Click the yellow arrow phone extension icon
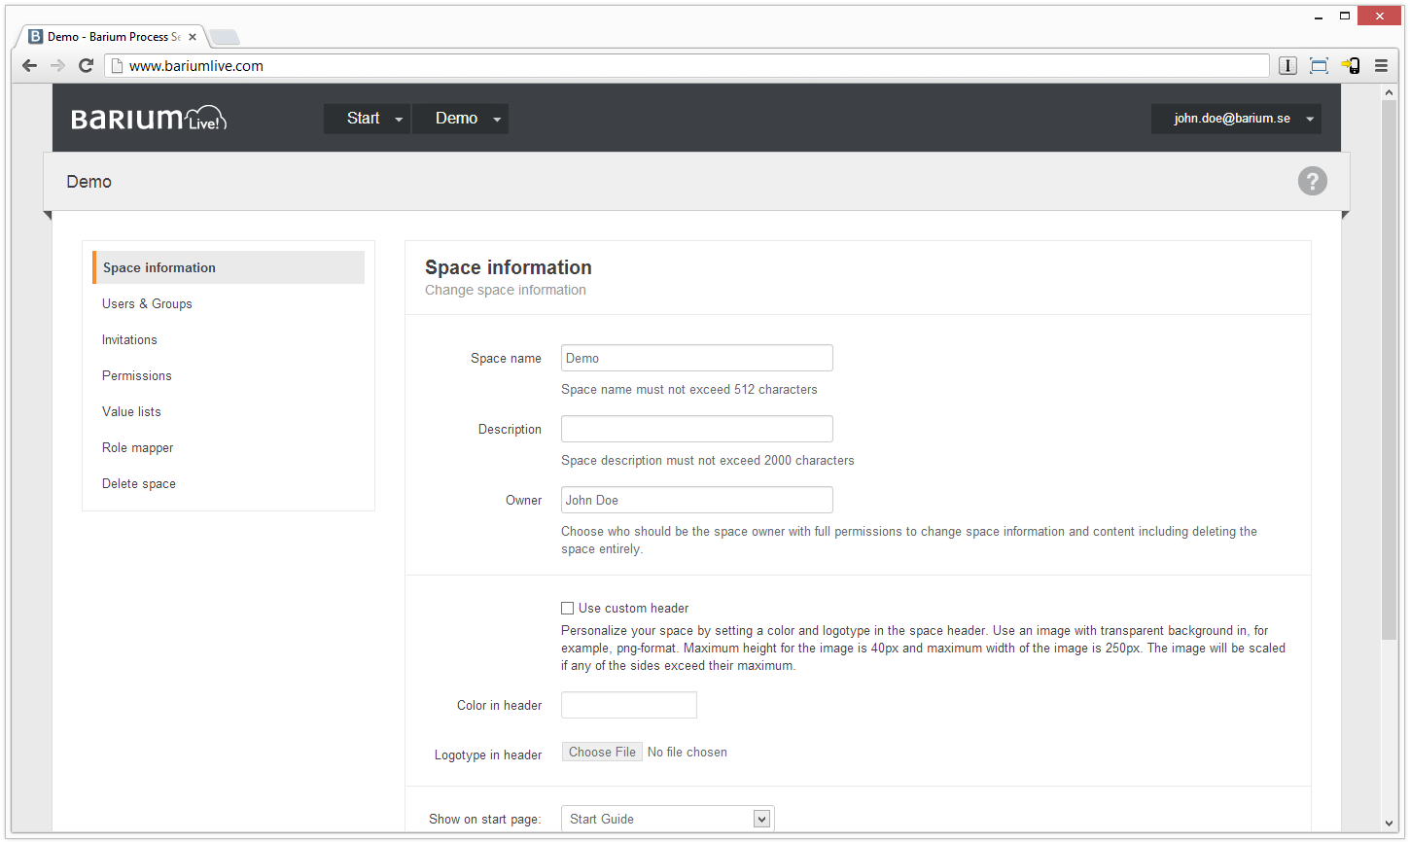Viewport: 1410px width, 842px height. tap(1350, 66)
